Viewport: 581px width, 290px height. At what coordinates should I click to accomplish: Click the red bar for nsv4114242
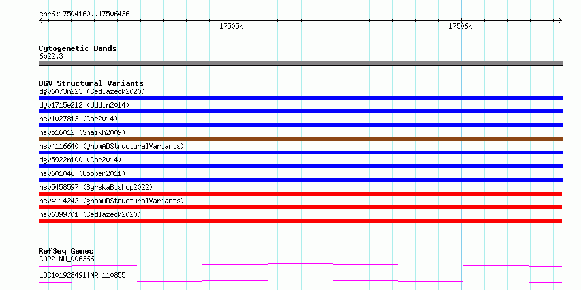300,207
